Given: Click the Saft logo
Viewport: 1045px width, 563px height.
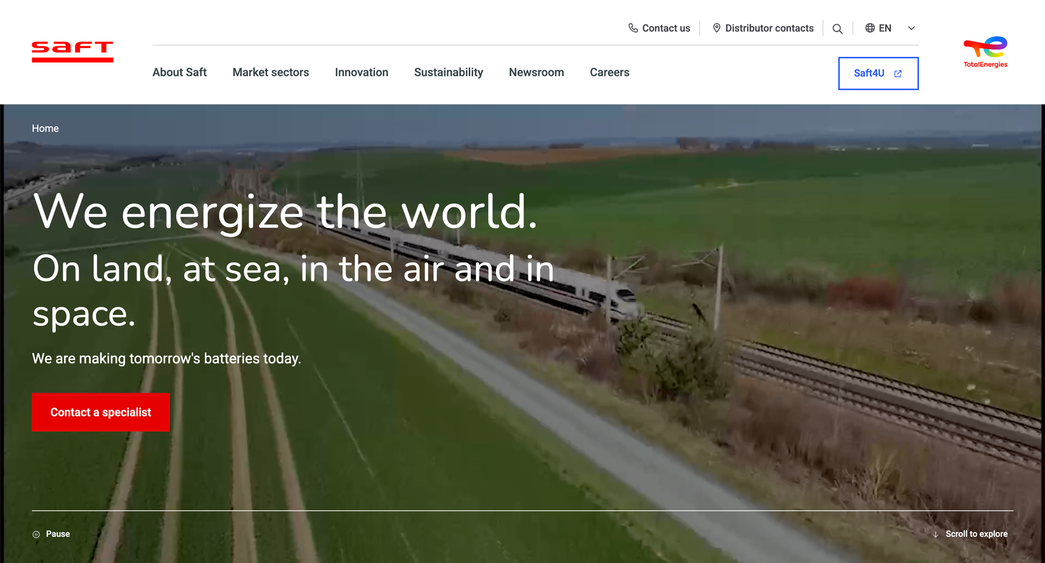Looking at the screenshot, I should click(72, 52).
